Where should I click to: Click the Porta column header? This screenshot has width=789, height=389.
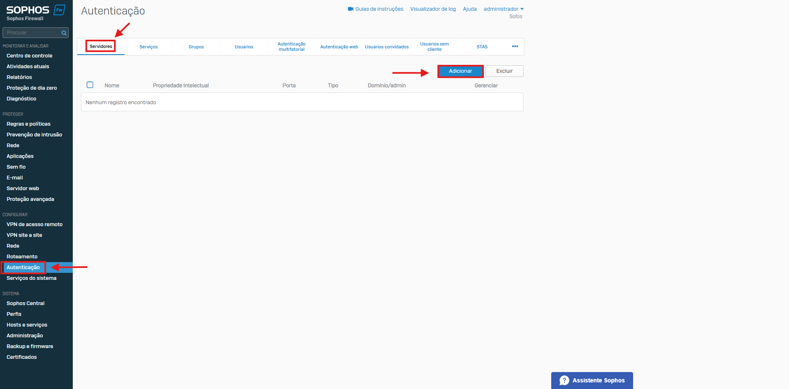coord(289,85)
